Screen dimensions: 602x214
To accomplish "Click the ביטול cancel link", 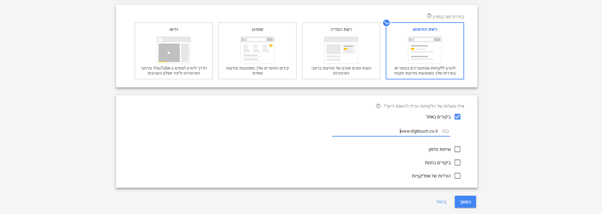I will [x=441, y=202].
